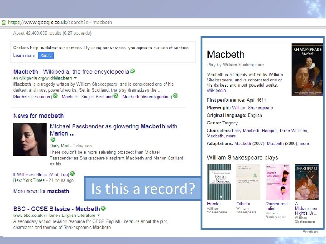Open the dropdown arrow next to en.wikipedia.org/wiki/Macbeth
This screenshot has width=326, height=244.
coord(75,78)
